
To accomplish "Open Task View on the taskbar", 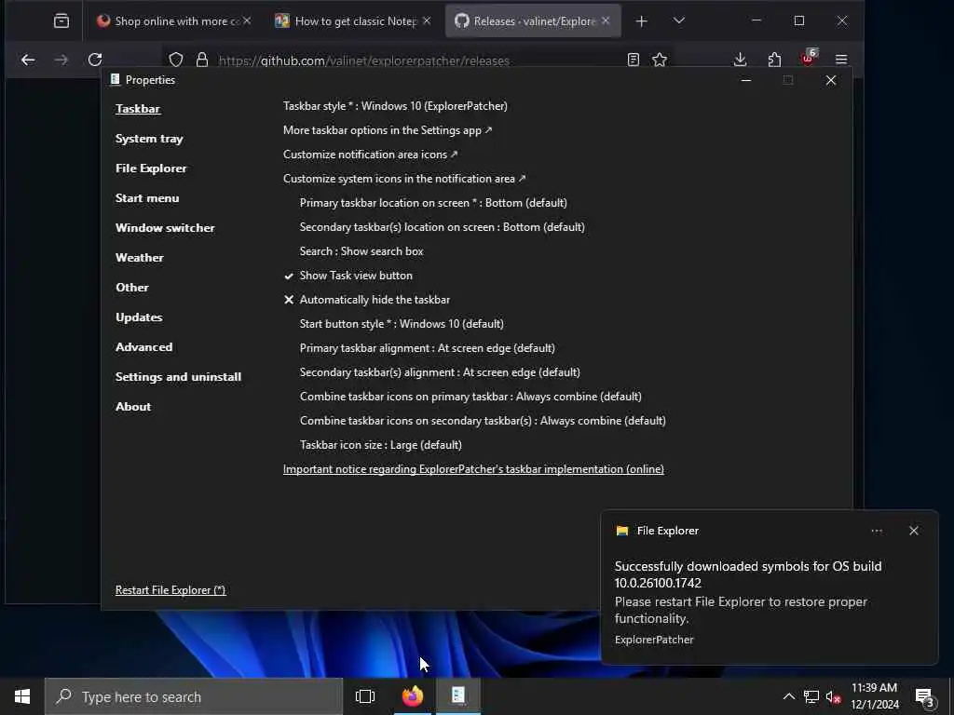I will click(365, 696).
